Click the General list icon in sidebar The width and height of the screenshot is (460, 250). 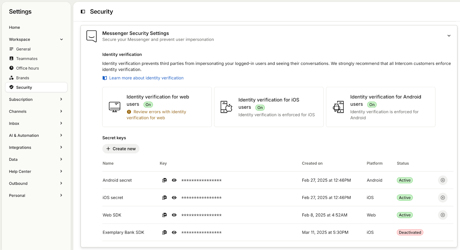11,49
